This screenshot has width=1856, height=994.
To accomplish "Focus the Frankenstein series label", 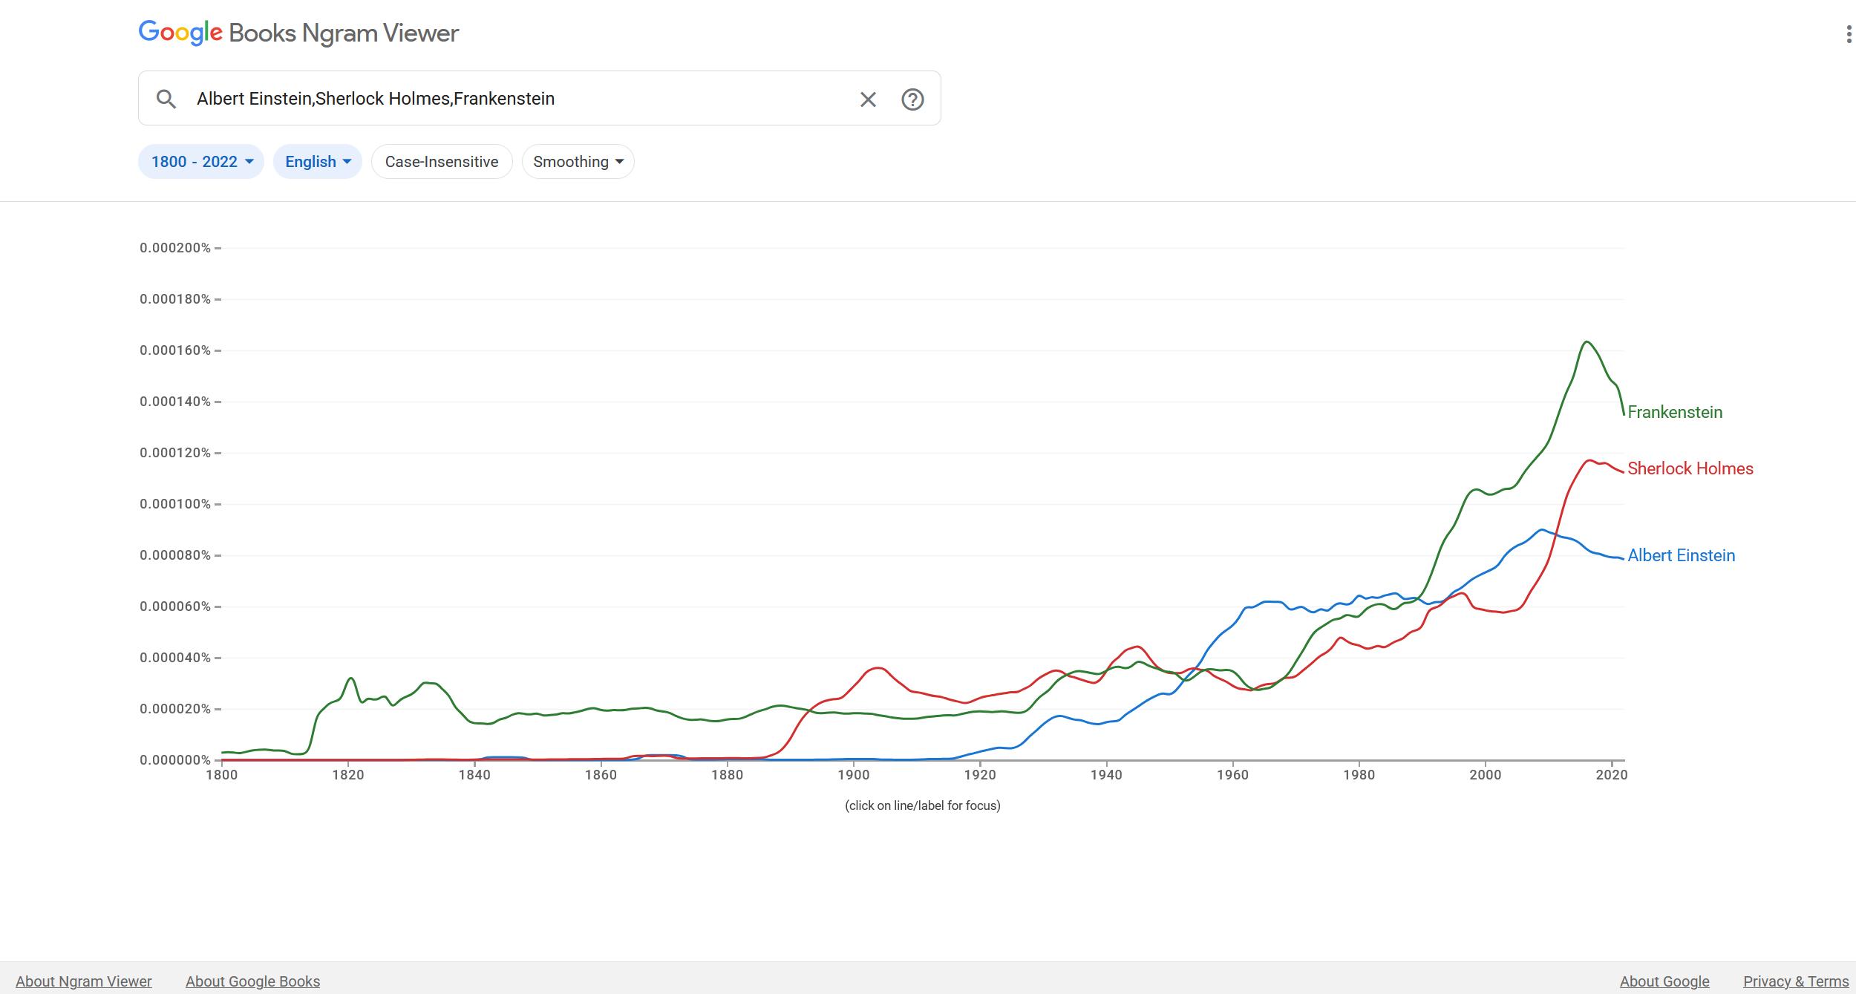I will coord(1675,412).
